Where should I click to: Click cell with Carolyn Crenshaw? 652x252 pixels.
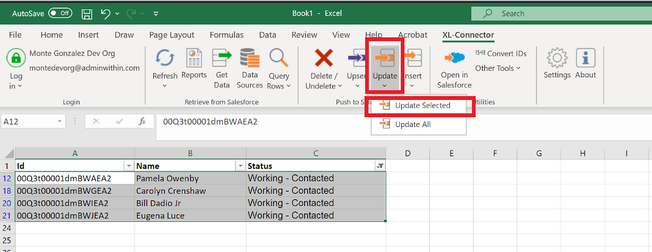pos(190,191)
